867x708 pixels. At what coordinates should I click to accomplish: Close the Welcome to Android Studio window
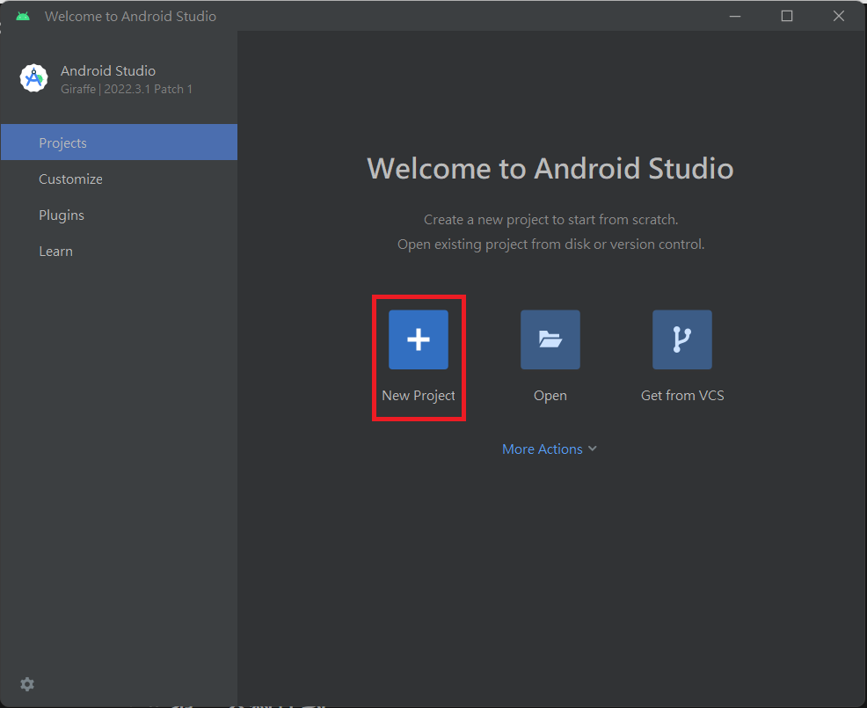point(839,16)
